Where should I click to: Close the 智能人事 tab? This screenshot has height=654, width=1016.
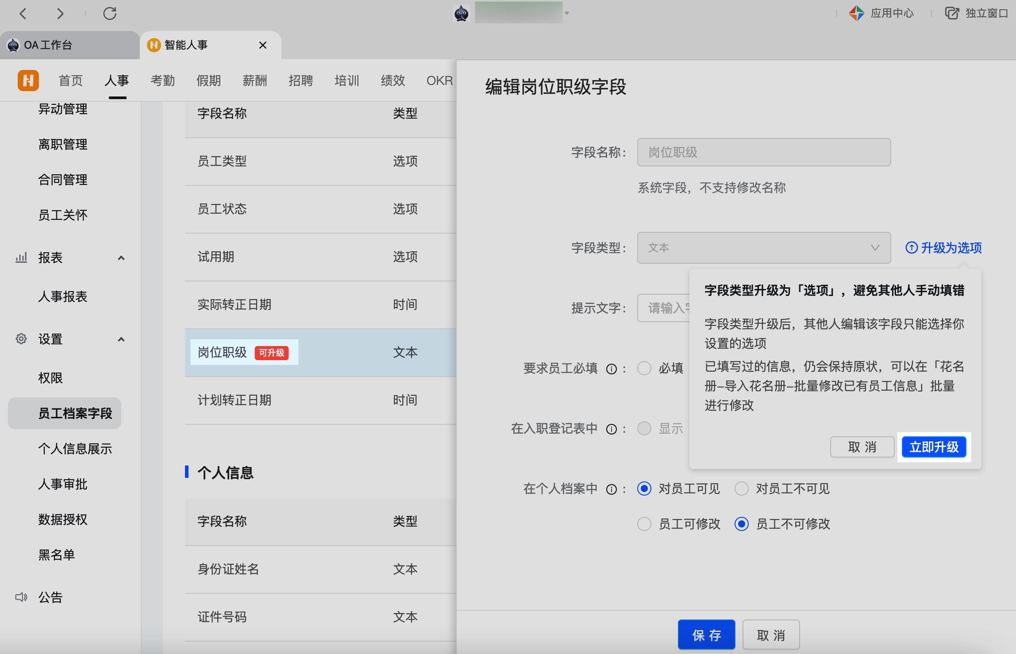click(263, 45)
